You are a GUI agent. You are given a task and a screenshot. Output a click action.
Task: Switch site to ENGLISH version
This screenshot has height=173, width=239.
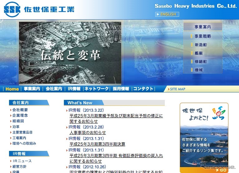(x=167, y=14)
